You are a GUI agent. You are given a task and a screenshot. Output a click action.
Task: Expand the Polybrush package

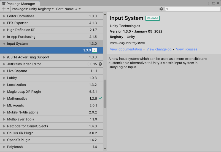click(x=4, y=147)
